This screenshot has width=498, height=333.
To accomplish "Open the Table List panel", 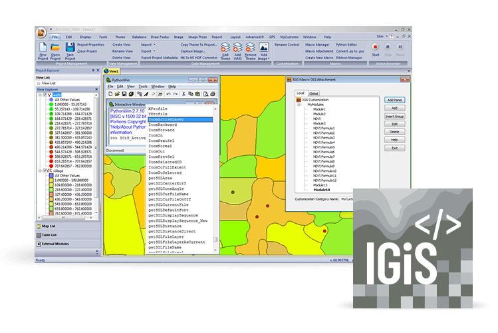I will pos(68,235).
